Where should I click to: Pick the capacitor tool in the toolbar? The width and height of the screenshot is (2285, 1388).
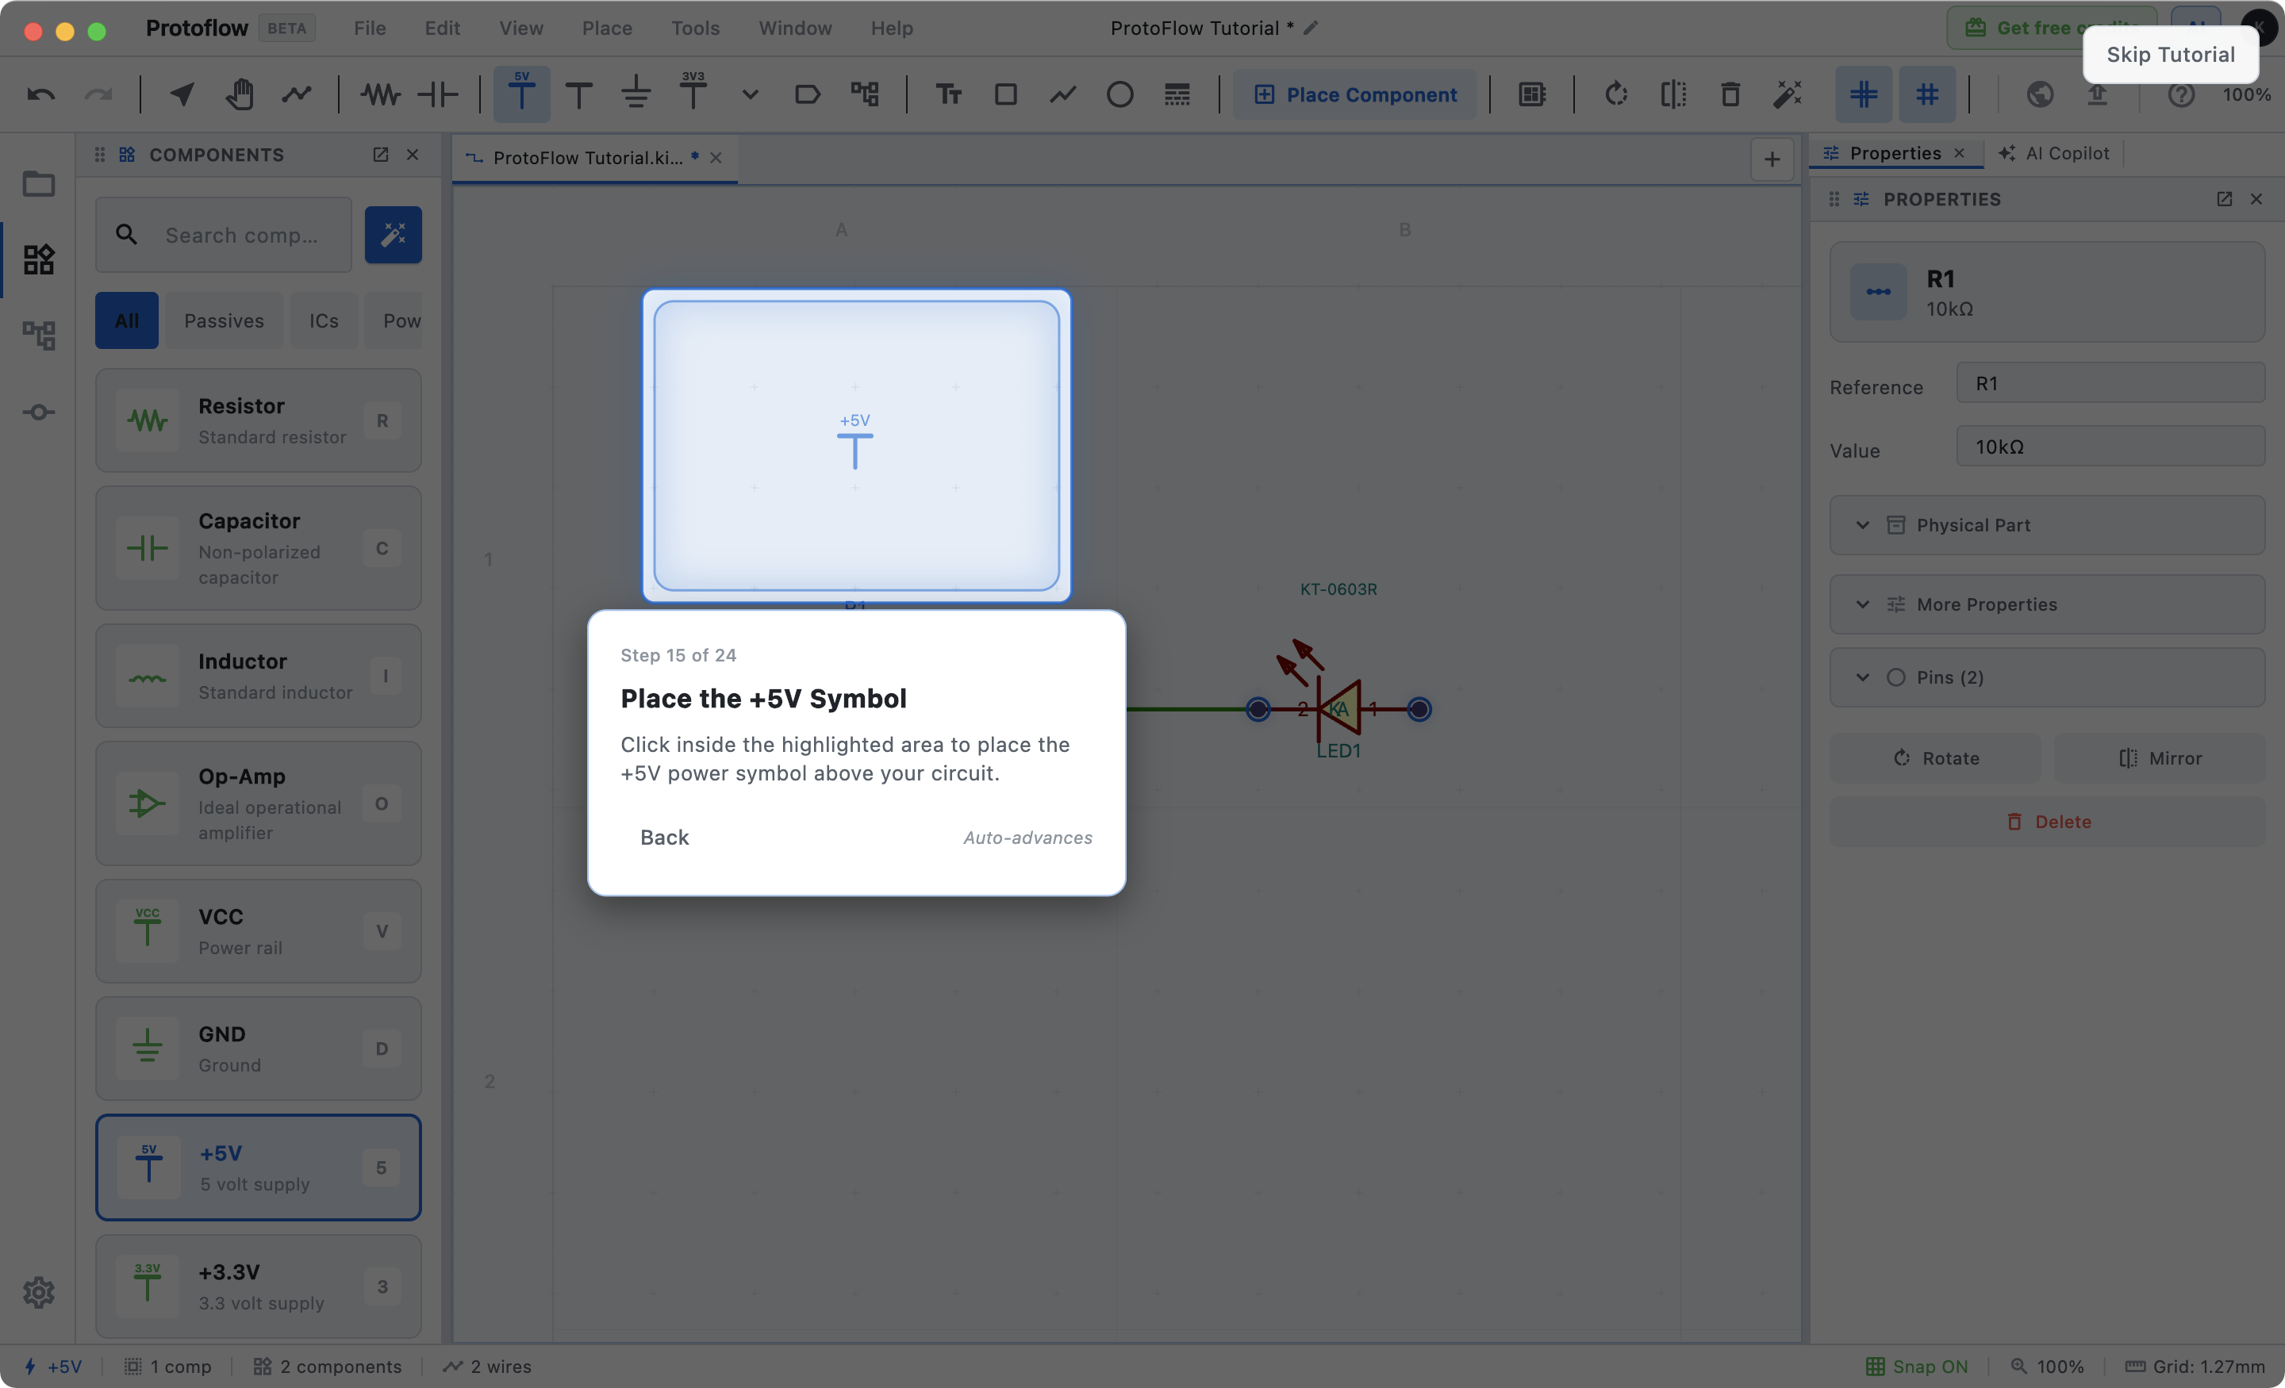point(438,94)
